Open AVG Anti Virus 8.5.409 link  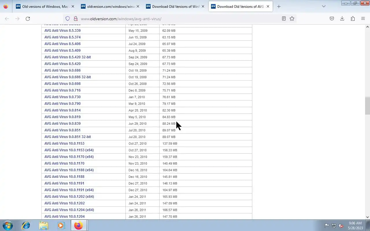(x=62, y=51)
